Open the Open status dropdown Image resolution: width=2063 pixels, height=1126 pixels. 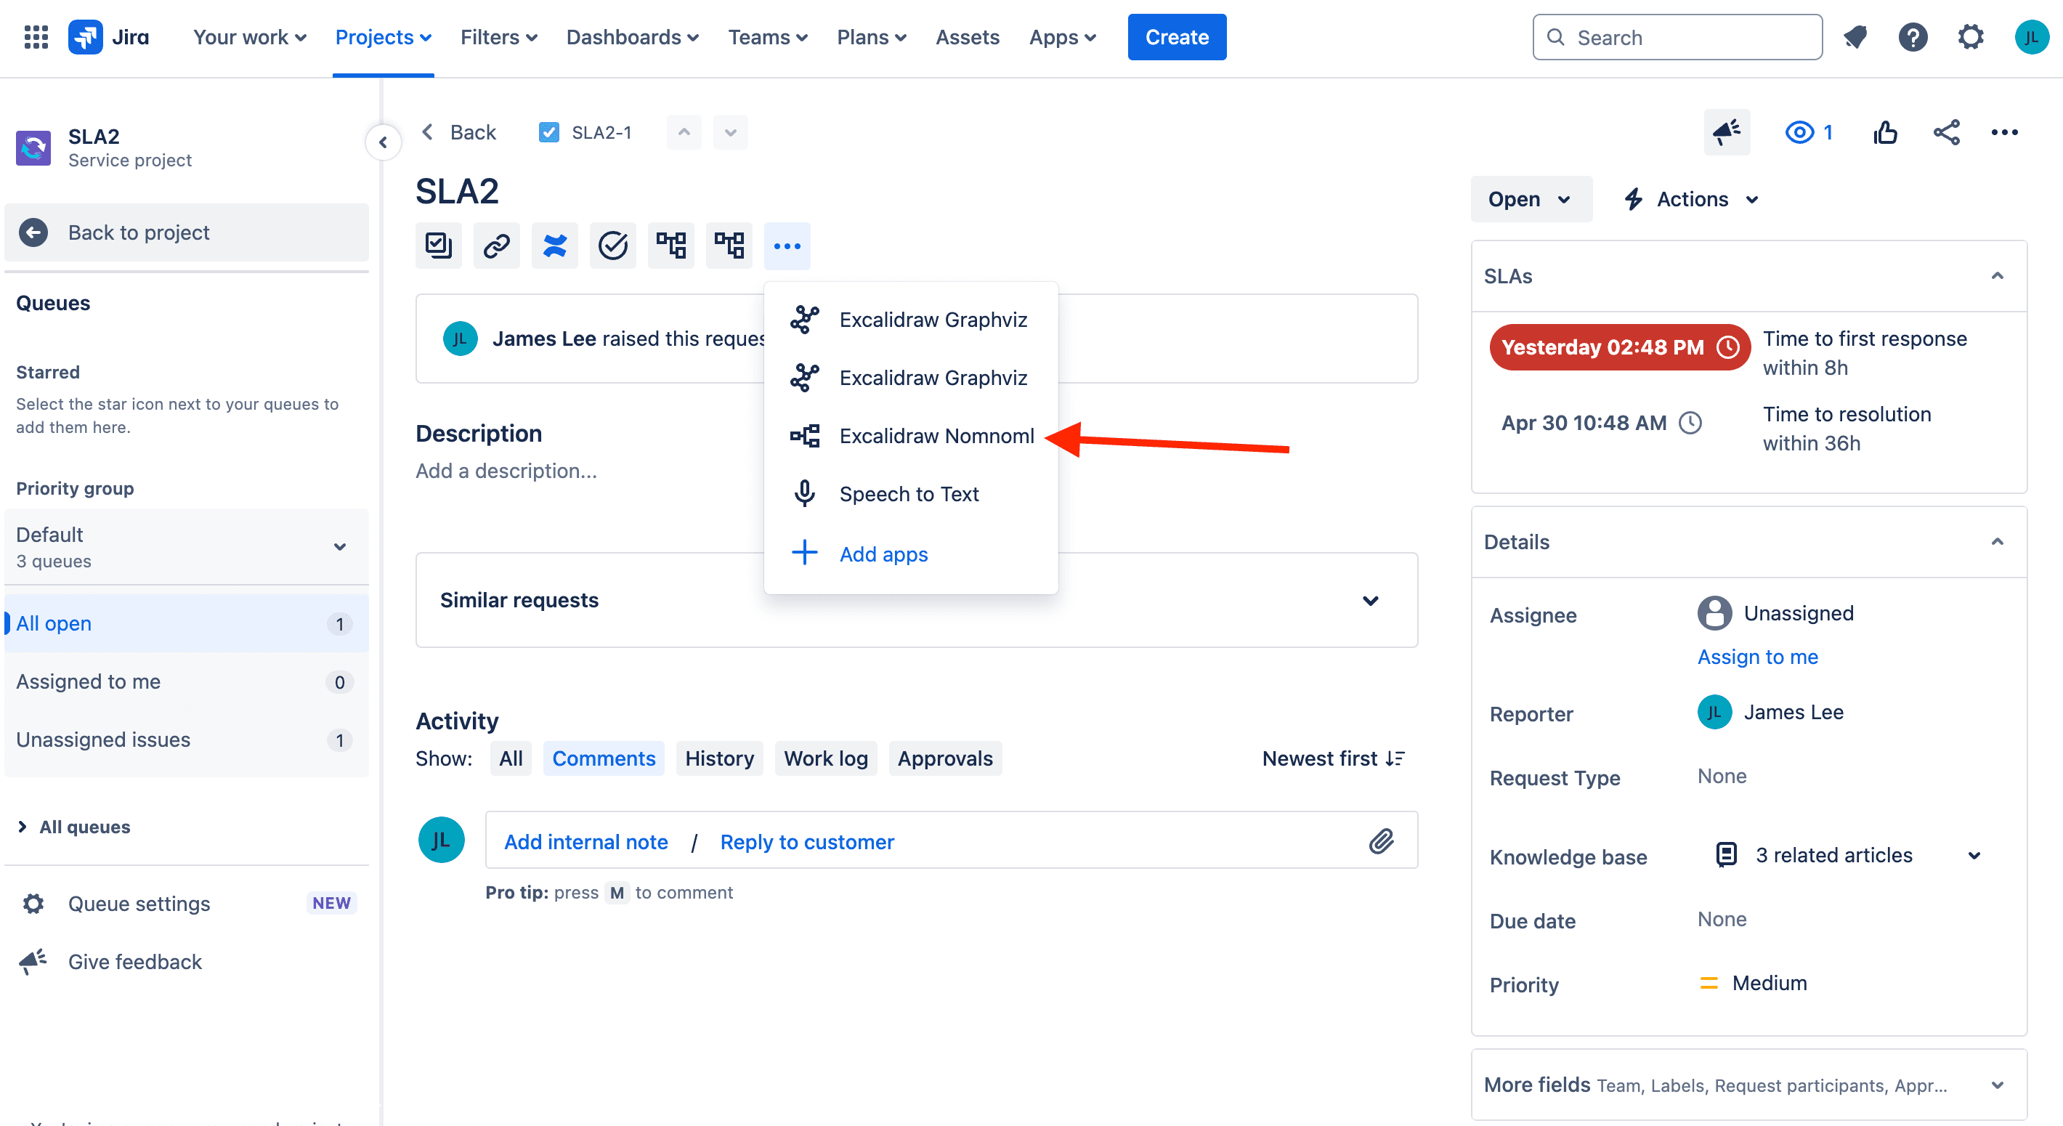coord(1531,198)
